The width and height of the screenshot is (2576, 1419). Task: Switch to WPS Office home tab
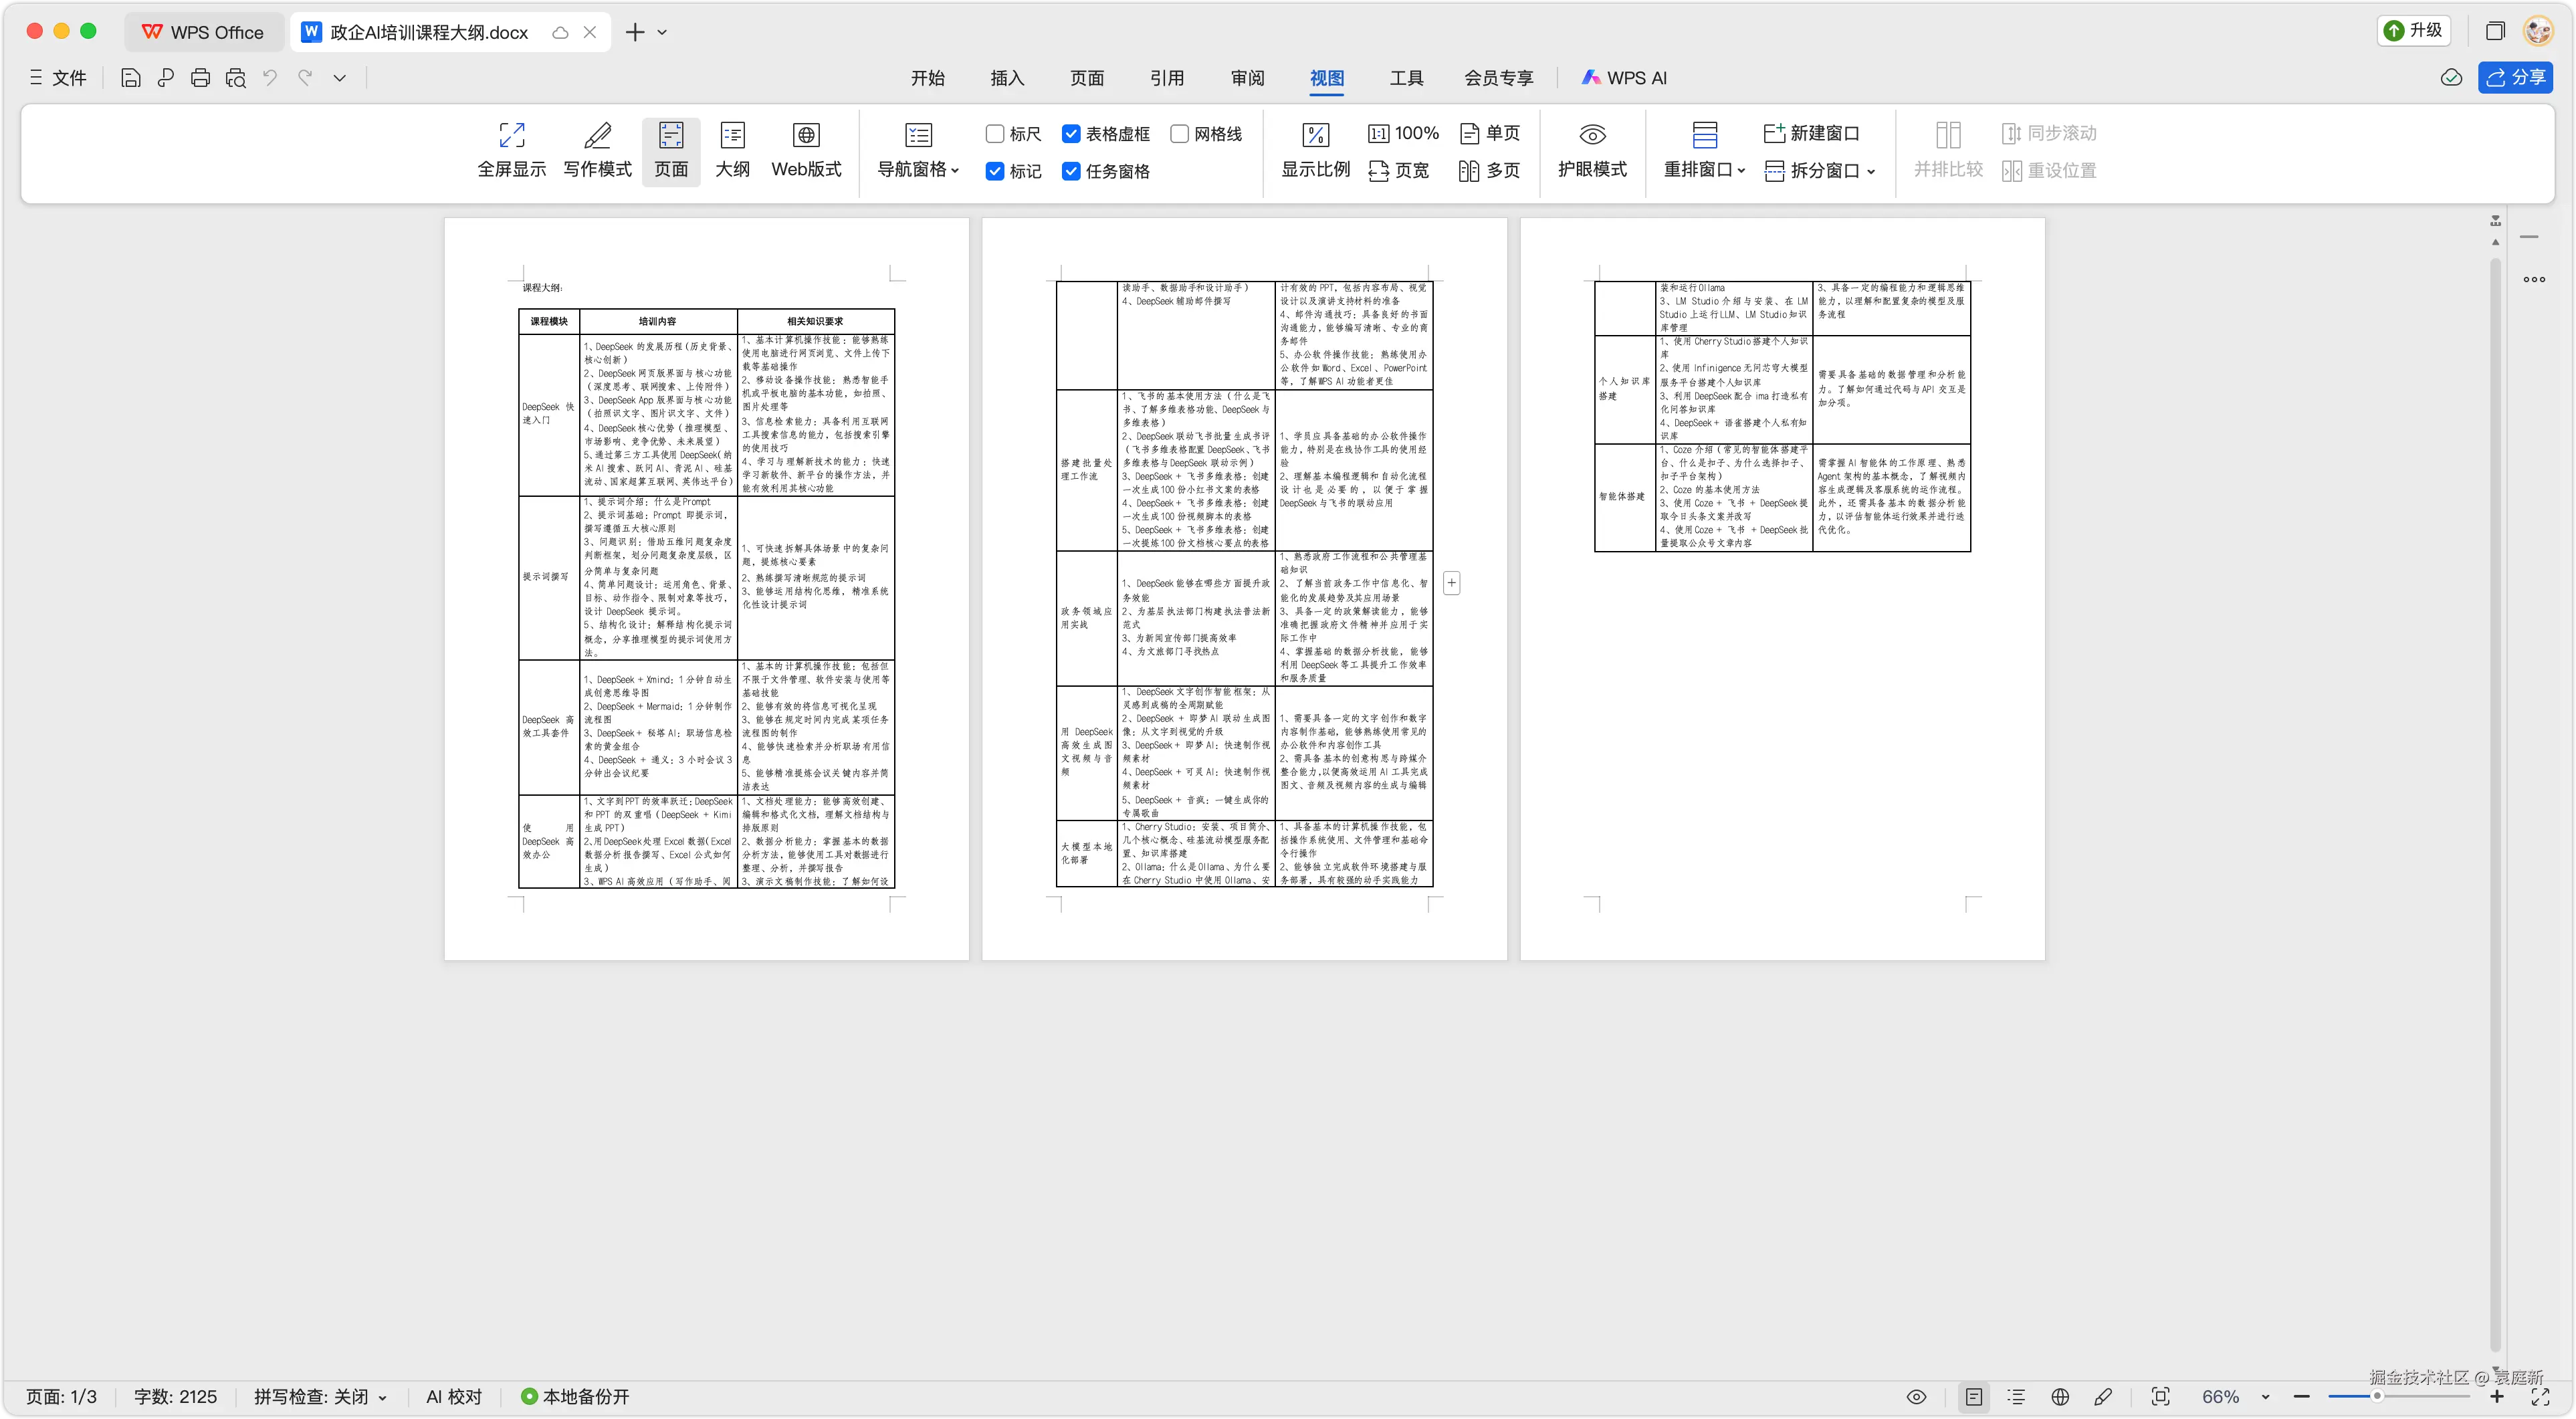point(203,32)
